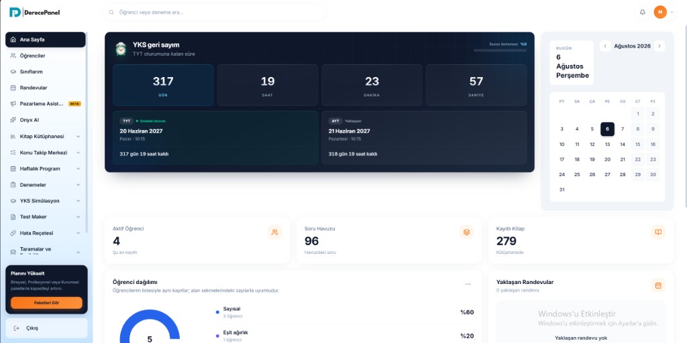Click the Hata Reçetesi icon
Image resolution: width=687 pixels, height=343 pixels.
coord(13,233)
